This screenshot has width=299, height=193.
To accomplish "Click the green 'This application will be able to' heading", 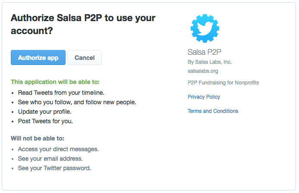I will (x=55, y=82).
